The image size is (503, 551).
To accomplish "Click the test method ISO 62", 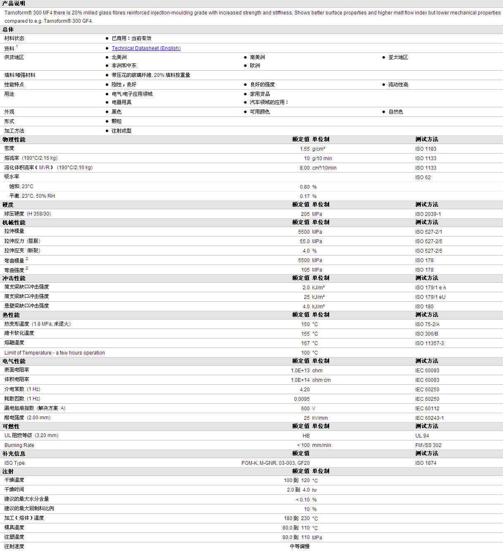I will tap(423, 177).
